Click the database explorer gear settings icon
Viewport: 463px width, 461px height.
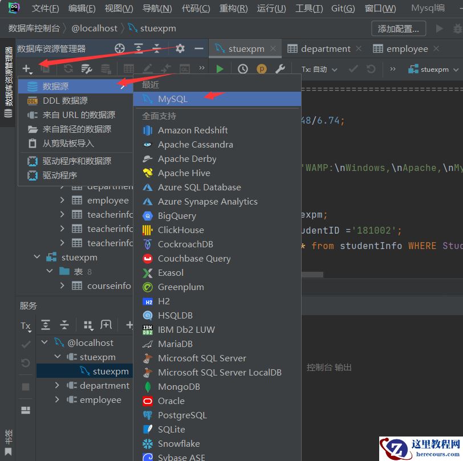point(180,48)
